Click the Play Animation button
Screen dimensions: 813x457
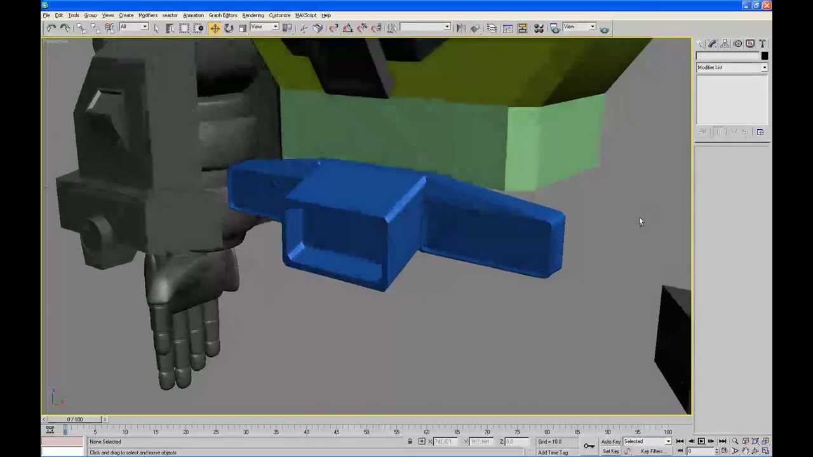click(x=701, y=442)
